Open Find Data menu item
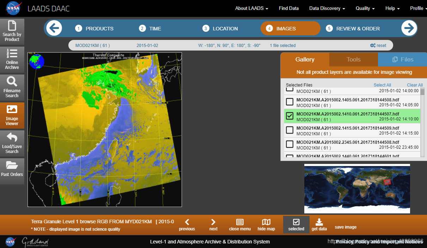Viewport: 427px width, 248px height. pos(288,8)
